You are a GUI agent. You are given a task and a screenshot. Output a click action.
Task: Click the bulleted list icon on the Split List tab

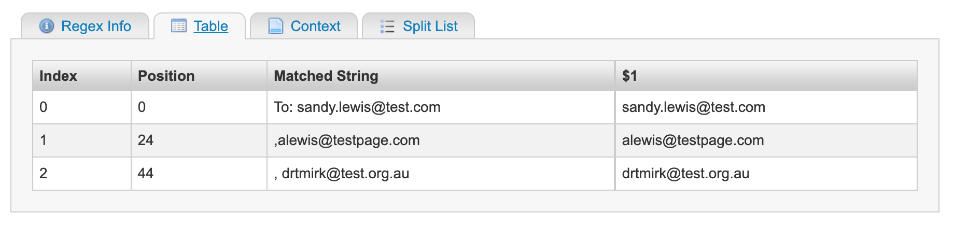pos(387,26)
